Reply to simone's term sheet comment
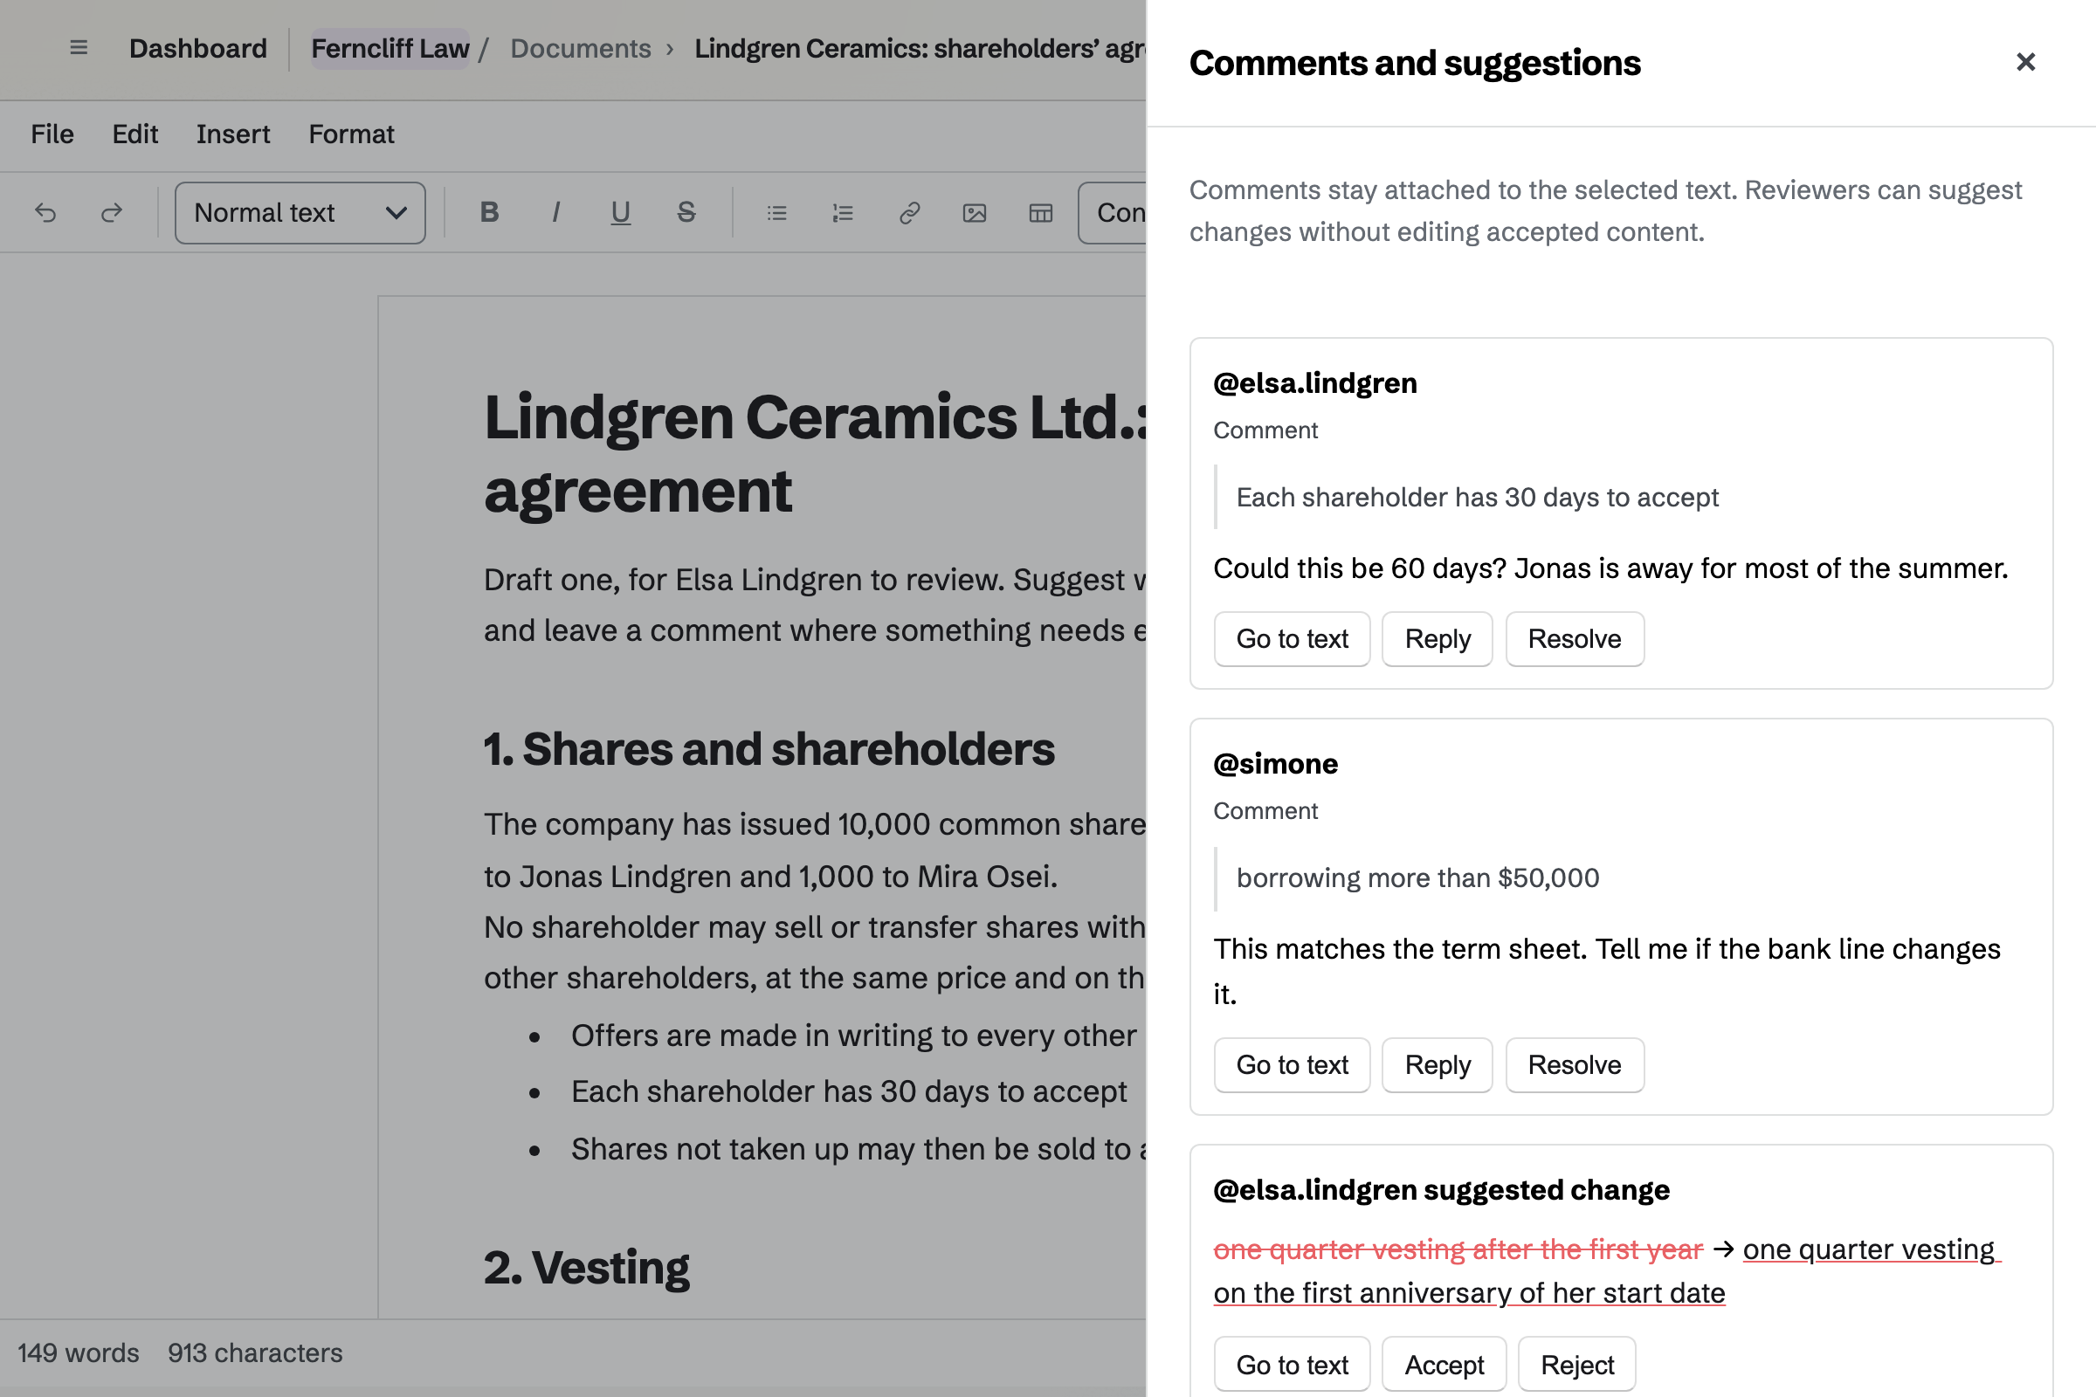Screen dimensions: 2096x1397 [x=1438, y=1064]
